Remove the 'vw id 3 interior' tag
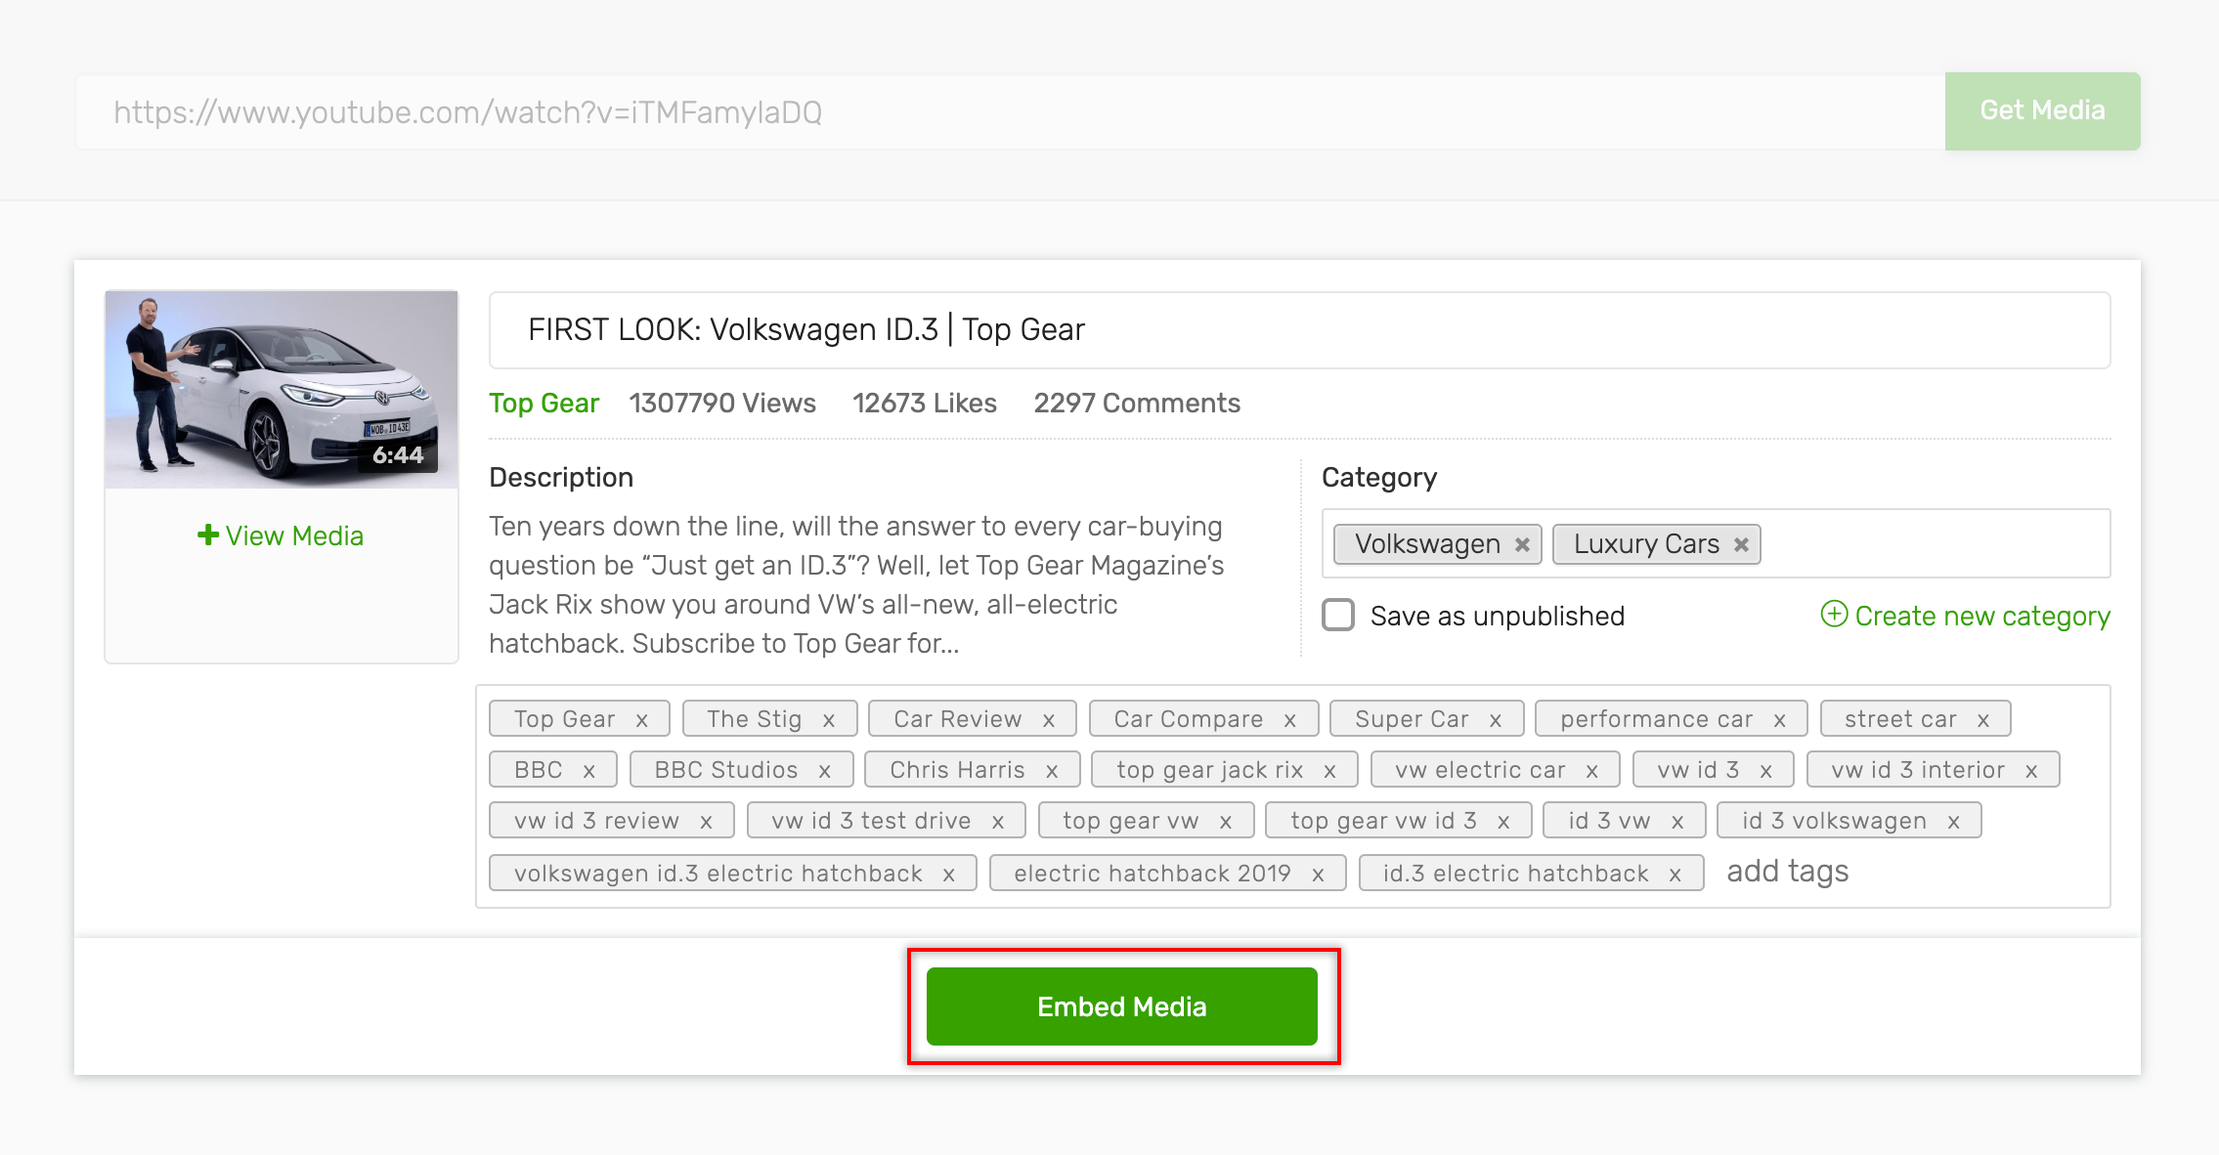2219x1155 pixels. click(x=2031, y=771)
